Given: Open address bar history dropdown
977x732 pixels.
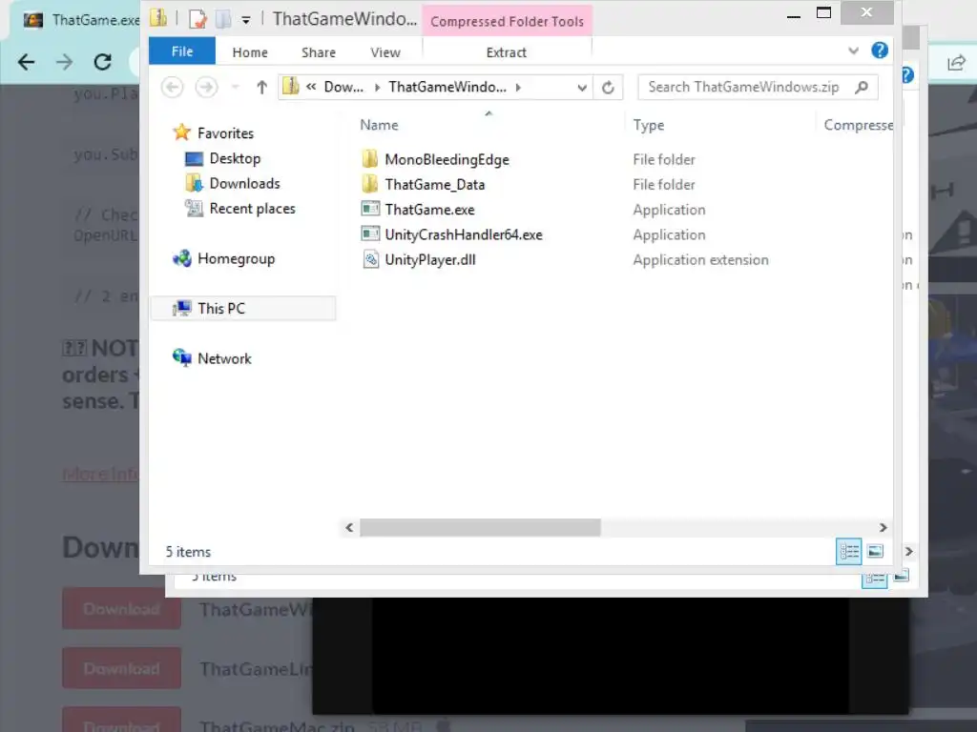Looking at the screenshot, I should coord(581,88).
